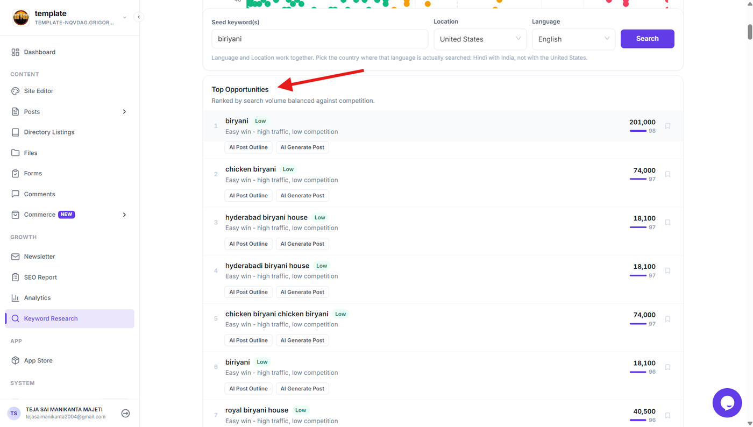The image size is (753, 427).
Task: Click the logout icon beside the user email
Action: (125, 413)
